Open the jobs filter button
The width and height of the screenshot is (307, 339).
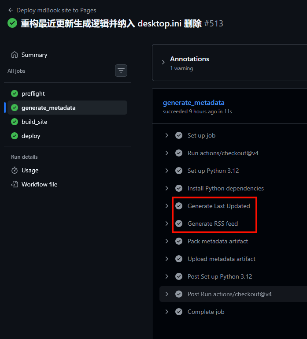pyautogui.click(x=121, y=71)
